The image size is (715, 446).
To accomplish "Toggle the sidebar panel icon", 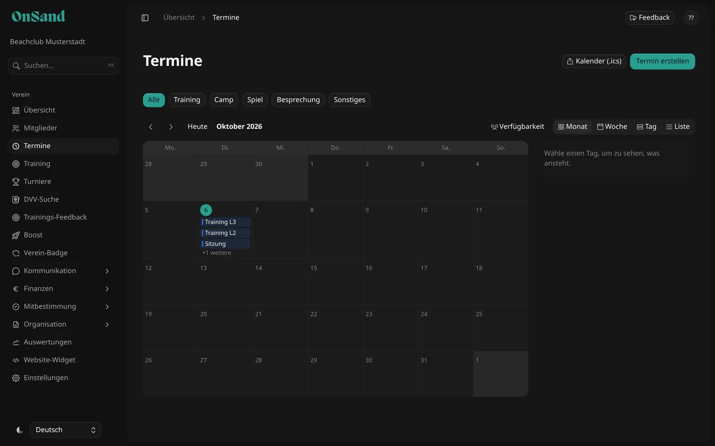I will (x=145, y=18).
